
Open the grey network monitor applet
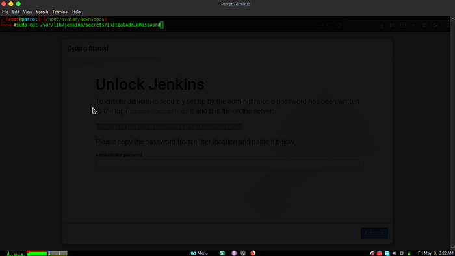point(57,253)
